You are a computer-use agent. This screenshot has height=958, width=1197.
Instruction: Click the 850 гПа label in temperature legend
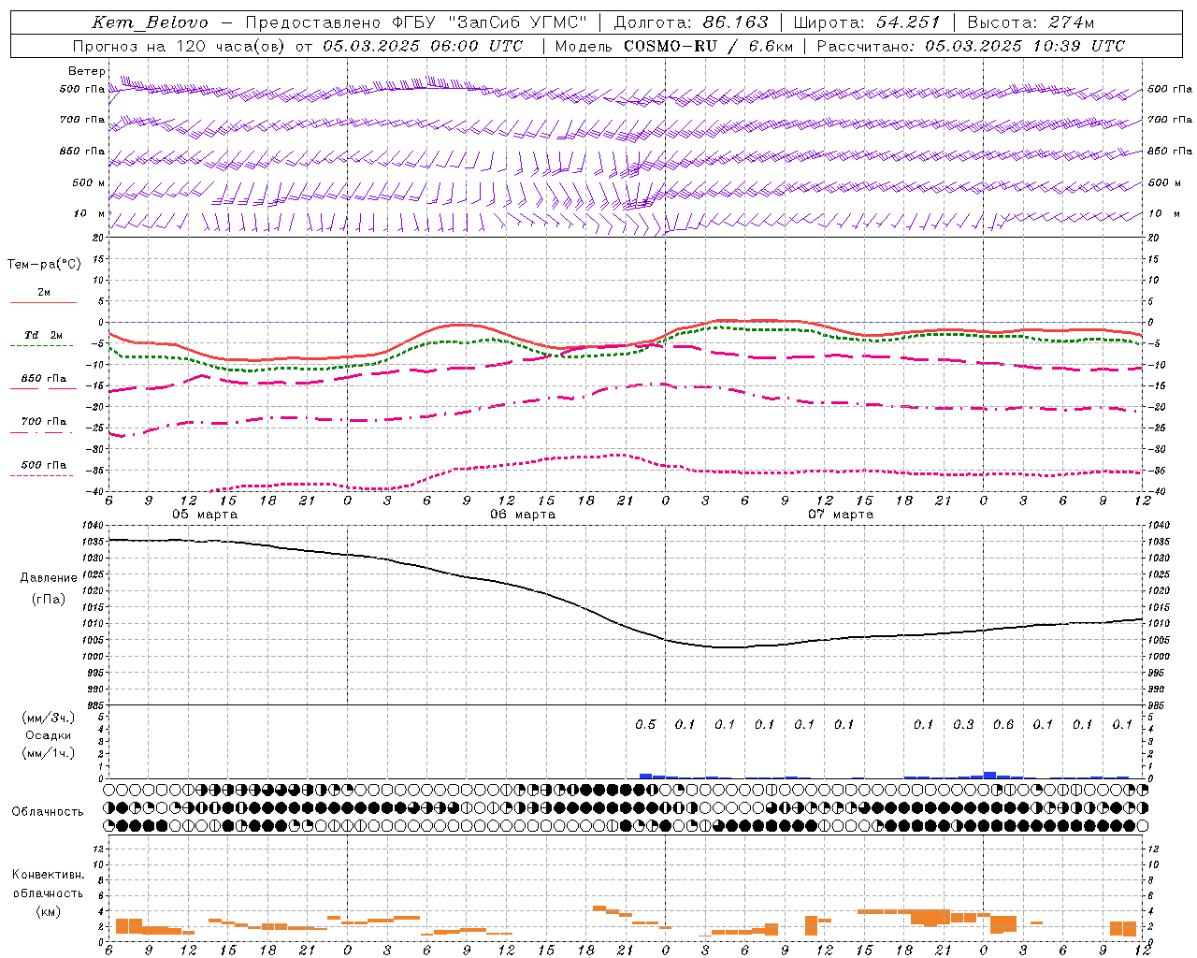(x=44, y=378)
